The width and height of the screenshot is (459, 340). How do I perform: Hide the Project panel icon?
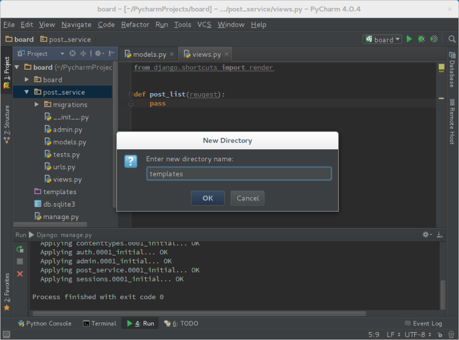(112, 53)
